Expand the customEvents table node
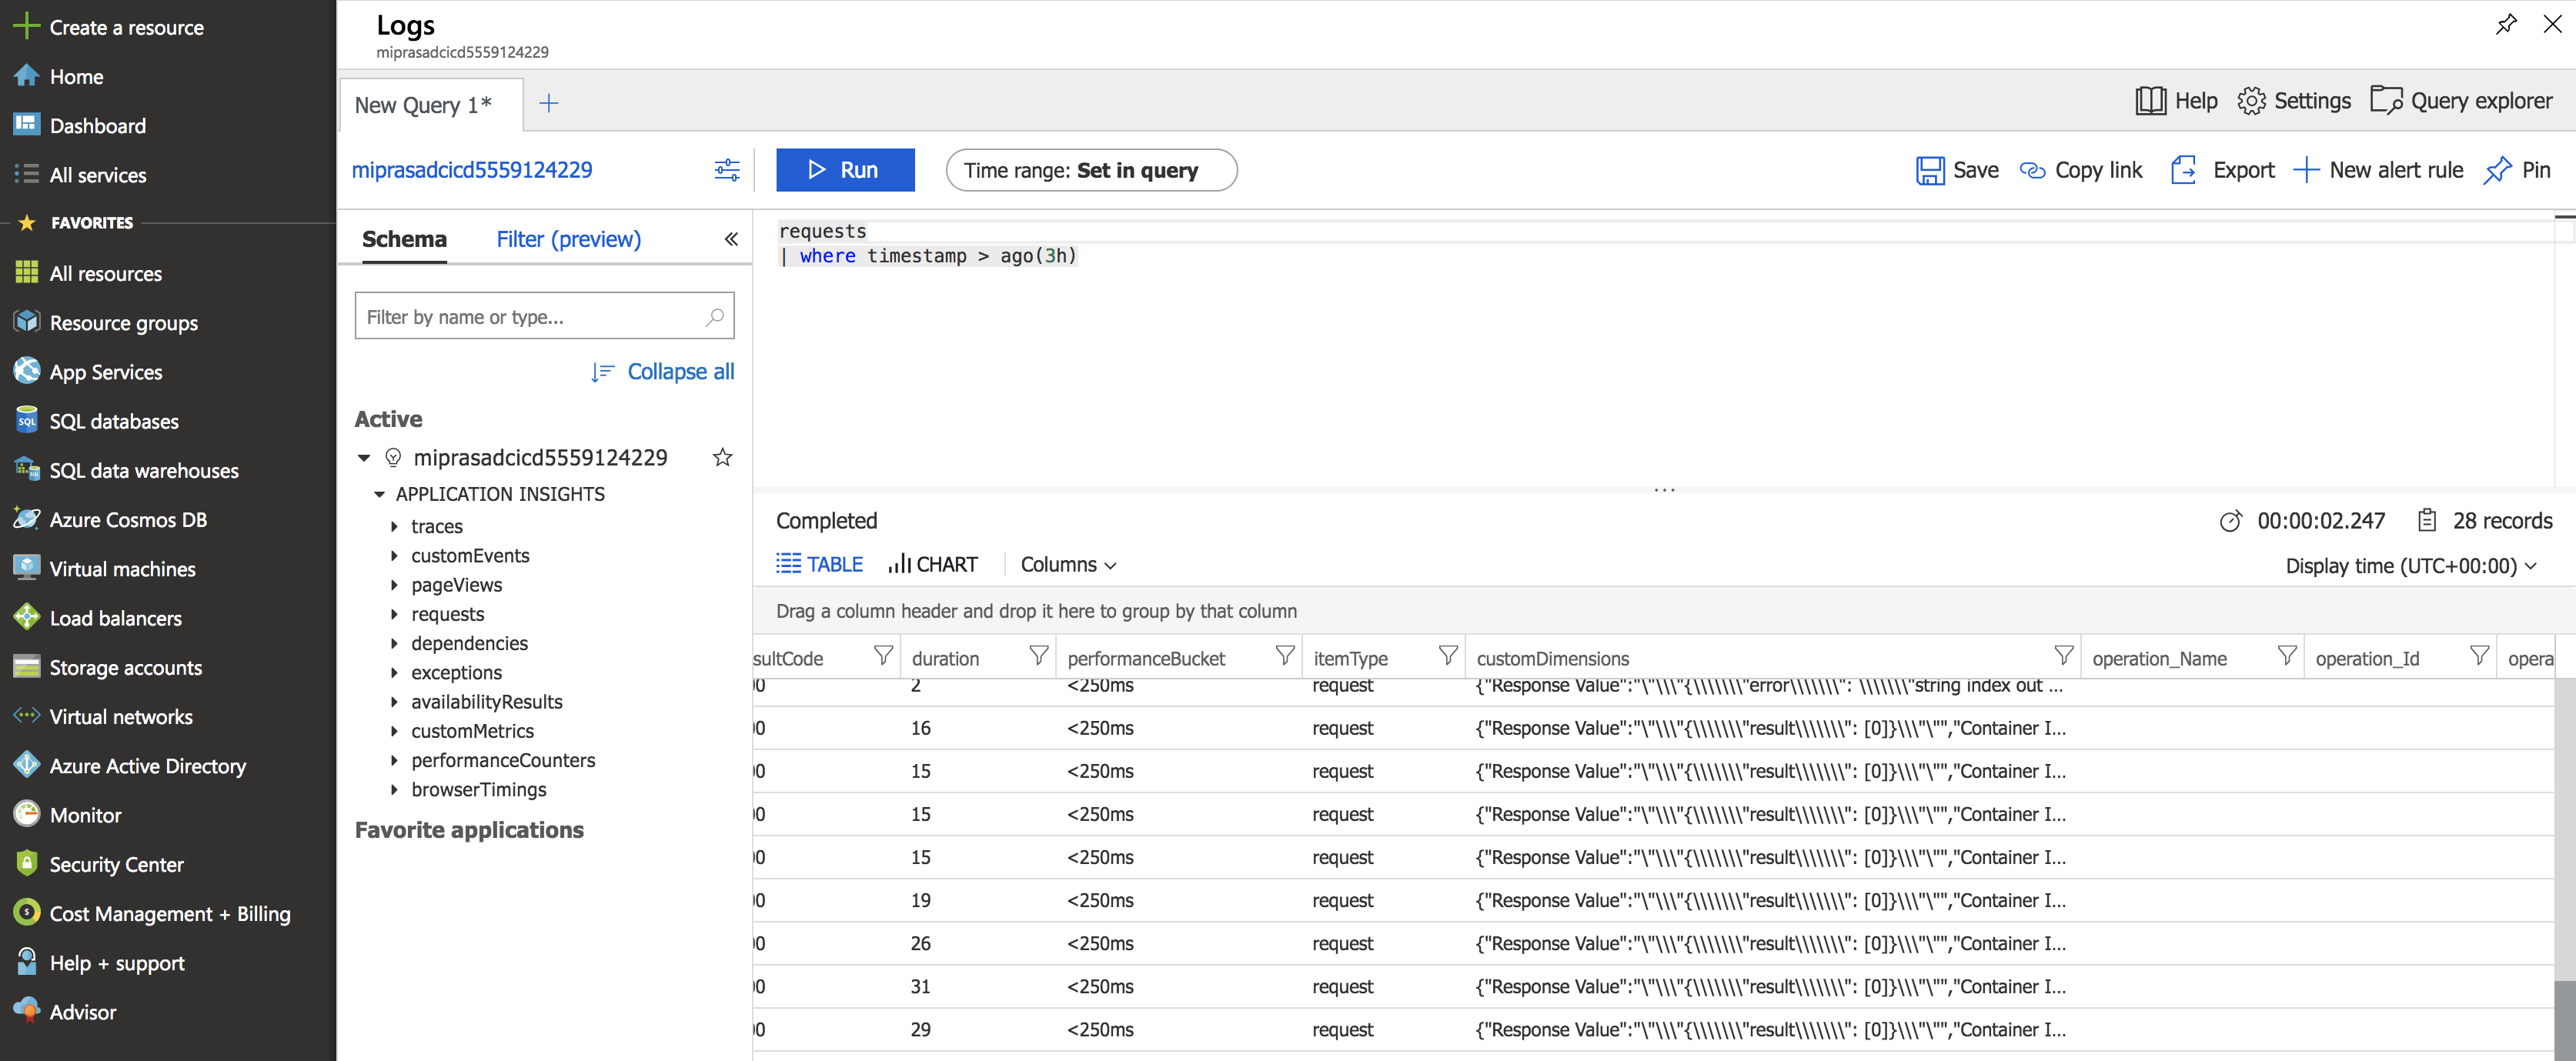The height and width of the screenshot is (1061, 2576). (x=394, y=555)
